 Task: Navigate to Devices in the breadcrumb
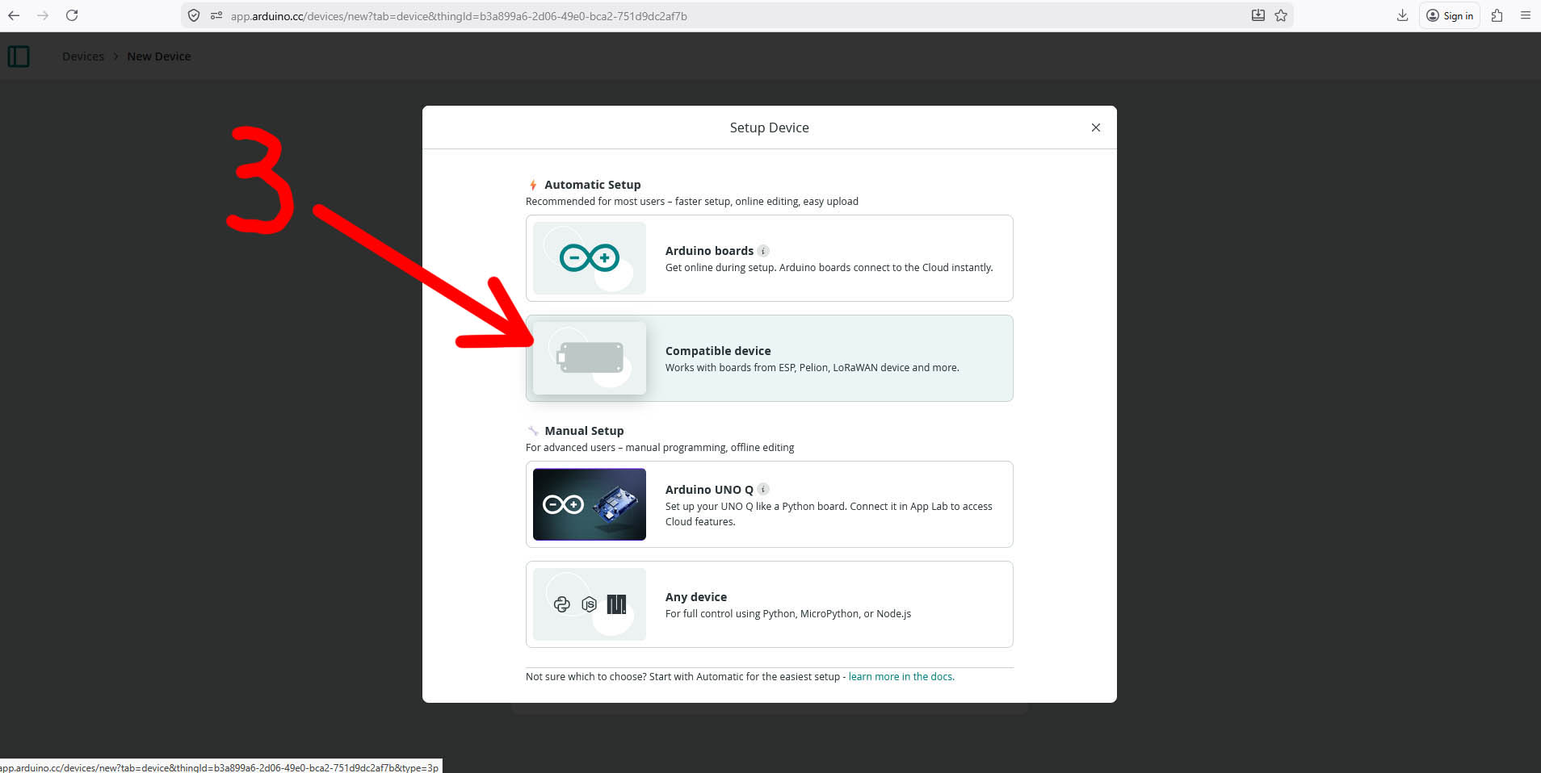tap(83, 56)
